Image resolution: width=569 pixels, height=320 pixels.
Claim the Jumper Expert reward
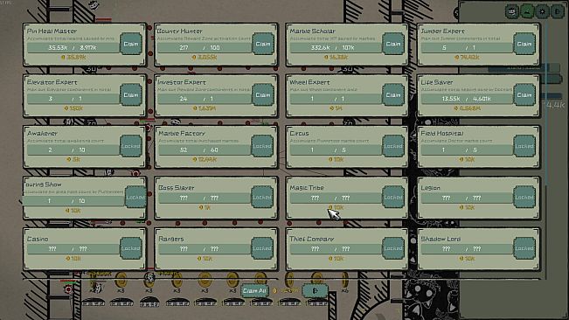point(524,44)
